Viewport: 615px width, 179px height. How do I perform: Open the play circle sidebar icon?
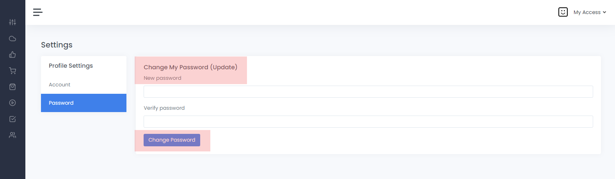tap(12, 103)
